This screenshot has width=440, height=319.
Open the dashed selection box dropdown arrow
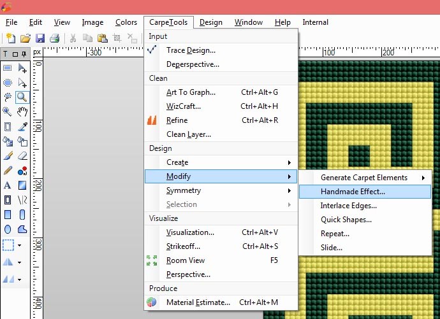point(20,245)
